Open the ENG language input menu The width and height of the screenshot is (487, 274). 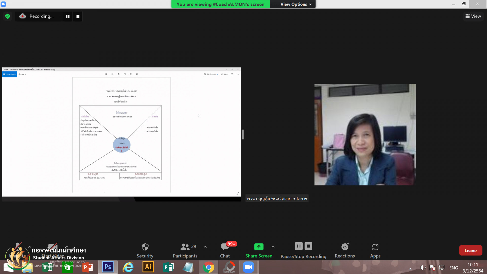(x=454, y=268)
